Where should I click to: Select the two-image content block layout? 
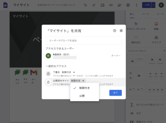156,61
